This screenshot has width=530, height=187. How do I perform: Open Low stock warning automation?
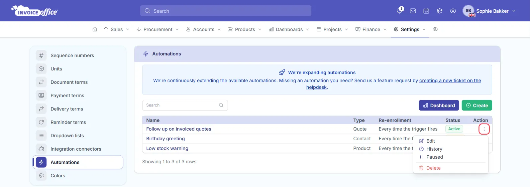[167, 148]
